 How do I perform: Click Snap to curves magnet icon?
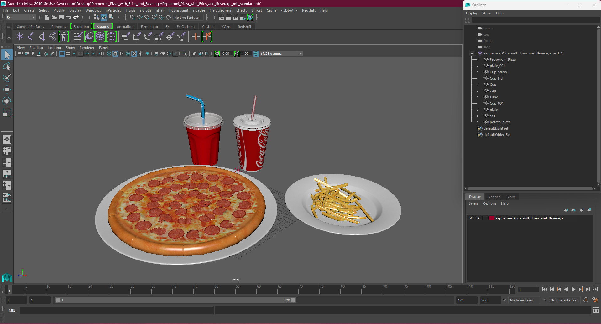(140, 18)
